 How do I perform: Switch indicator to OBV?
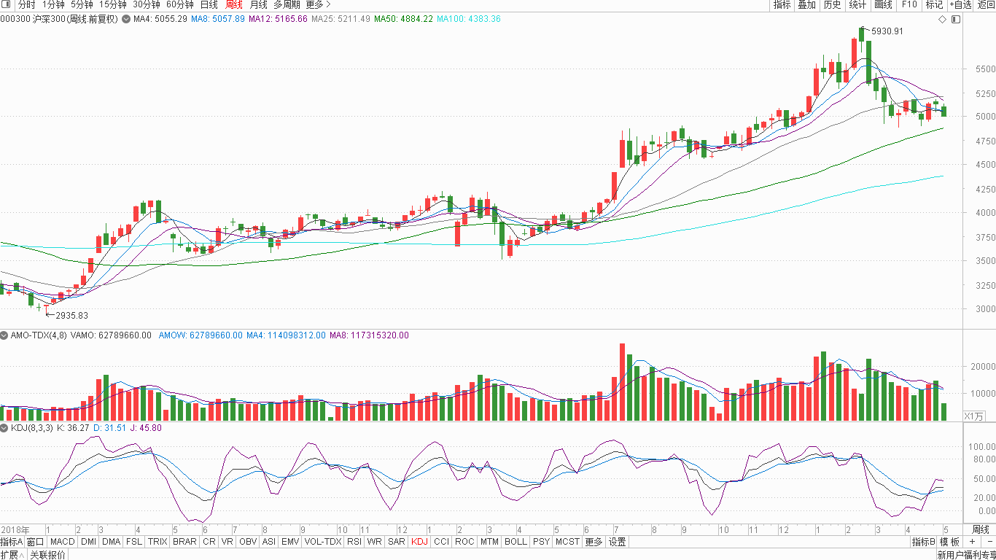tap(248, 542)
